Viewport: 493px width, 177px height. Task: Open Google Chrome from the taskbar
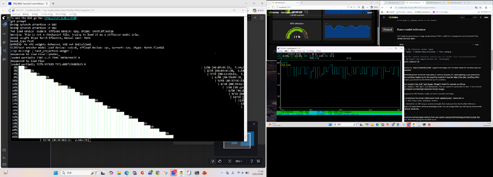[x=158, y=173]
